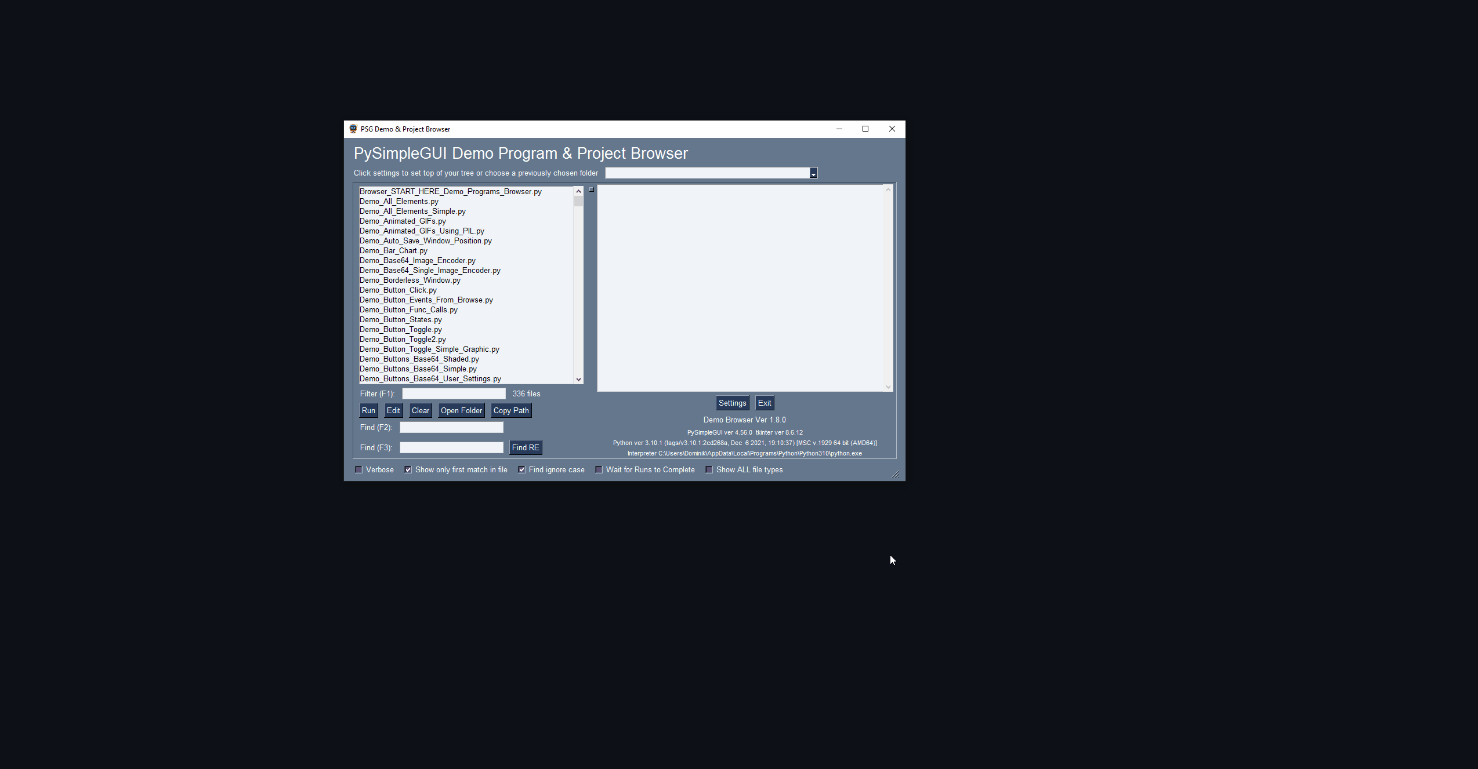
Task: Click the window resize grip corner
Action: coord(896,475)
